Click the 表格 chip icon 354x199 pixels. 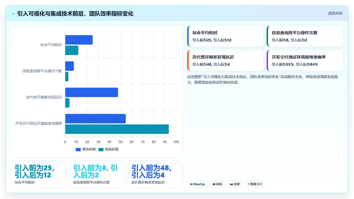[x=214, y=184]
